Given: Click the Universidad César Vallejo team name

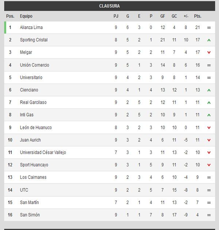Looking at the screenshot, I should 43,153.
